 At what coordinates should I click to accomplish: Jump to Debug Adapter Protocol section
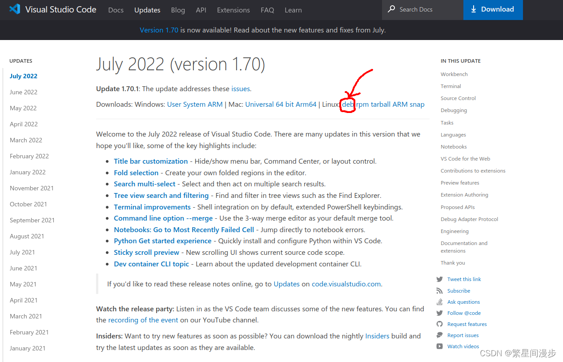coord(469,219)
